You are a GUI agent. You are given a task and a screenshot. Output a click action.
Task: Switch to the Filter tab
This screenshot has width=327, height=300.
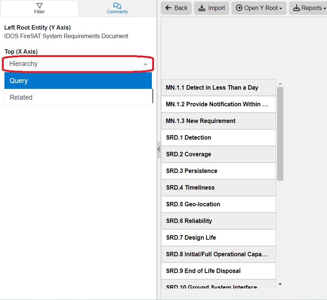(39, 9)
